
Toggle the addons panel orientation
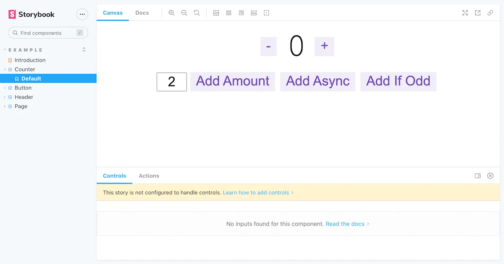[478, 176]
